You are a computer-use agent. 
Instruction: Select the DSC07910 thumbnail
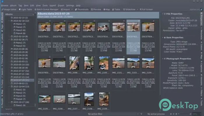(x=44, y=27)
